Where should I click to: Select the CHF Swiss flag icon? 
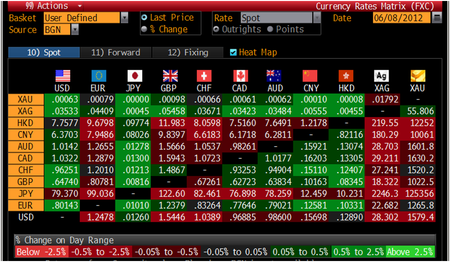[x=204, y=76]
